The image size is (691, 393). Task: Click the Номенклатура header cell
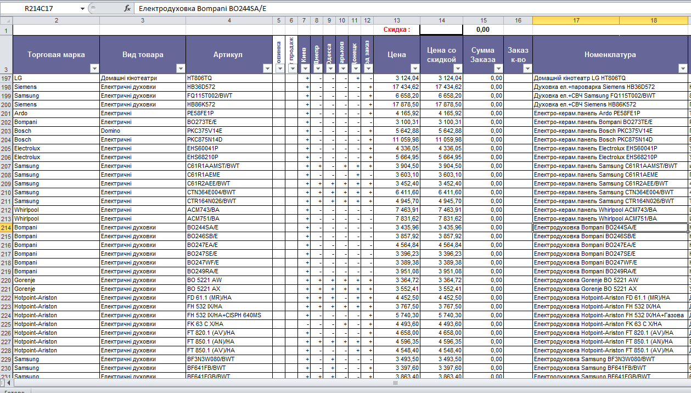click(610, 54)
